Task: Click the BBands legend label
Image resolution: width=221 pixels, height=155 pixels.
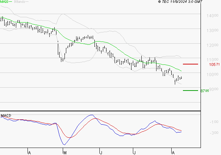Action: [x=20, y=2]
